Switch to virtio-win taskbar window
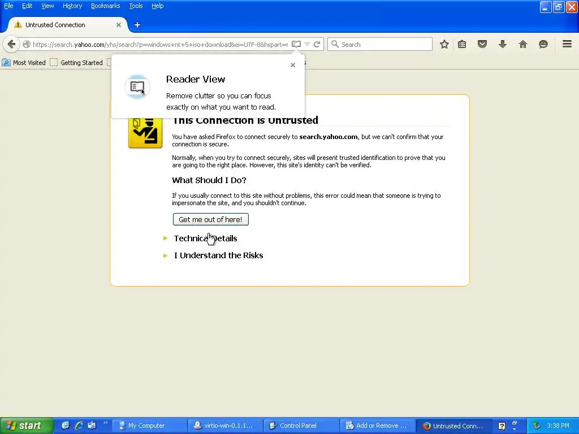 point(226,426)
